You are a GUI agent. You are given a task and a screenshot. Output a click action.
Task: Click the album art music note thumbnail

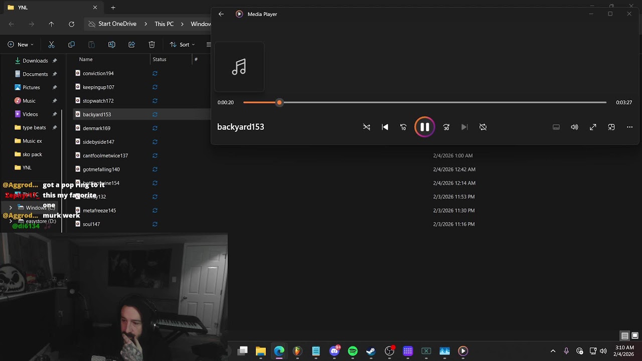pyautogui.click(x=239, y=67)
